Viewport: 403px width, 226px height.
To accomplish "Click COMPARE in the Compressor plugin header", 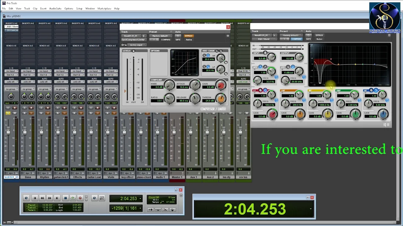I will pyautogui.click(x=166, y=40).
